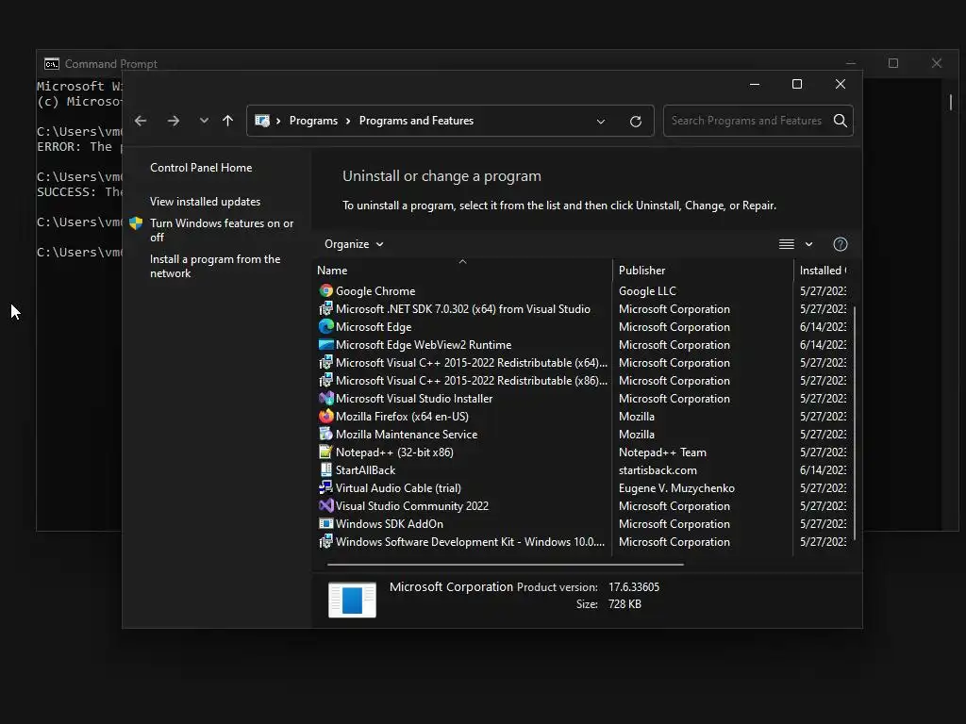The image size is (966, 724).
Task: Click the Size 728 KB value
Action: click(x=625, y=604)
